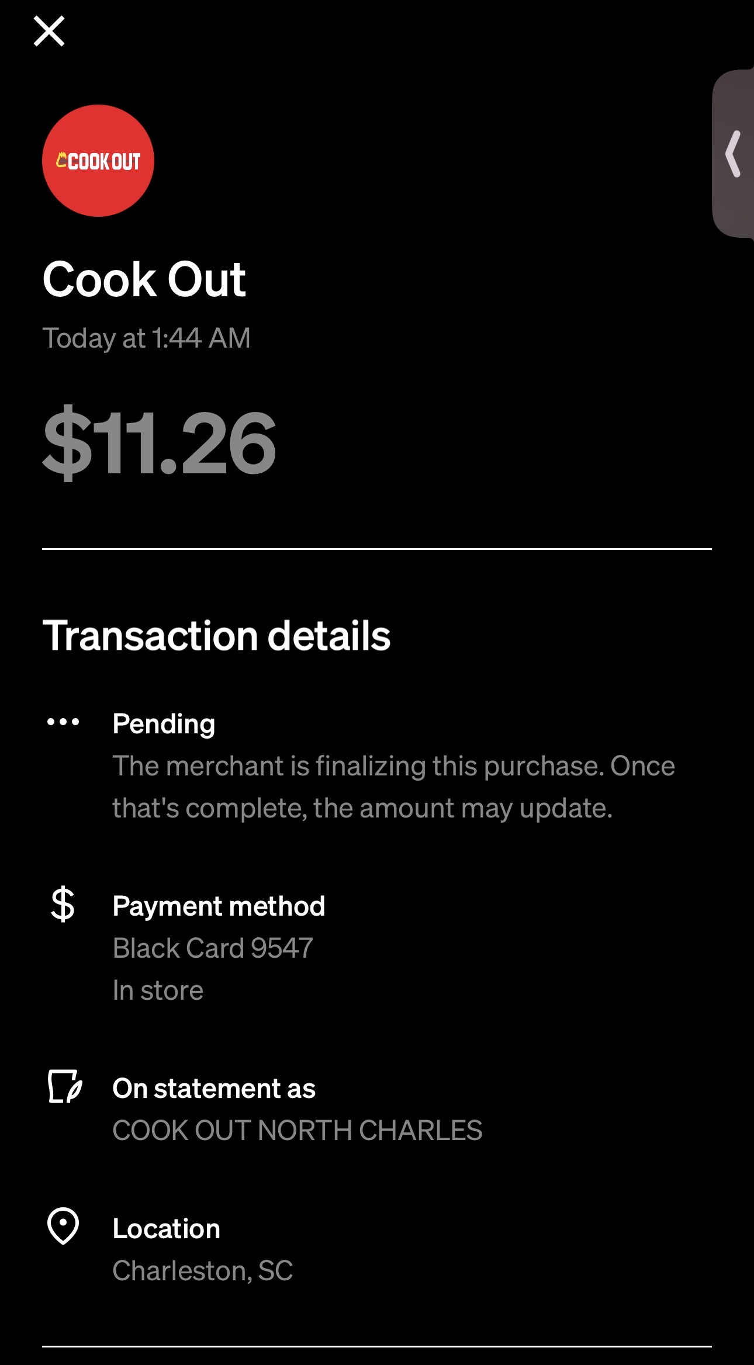The image size is (754, 1365).
Task: Tap the Payment method label
Action: tap(219, 906)
